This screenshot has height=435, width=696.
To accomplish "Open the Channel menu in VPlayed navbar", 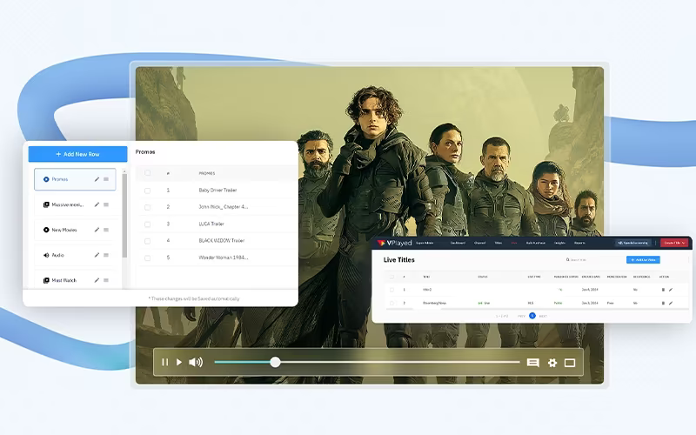I will (480, 243).
